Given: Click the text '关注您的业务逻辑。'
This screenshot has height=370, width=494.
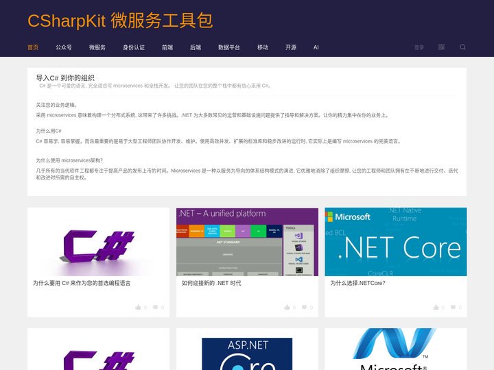Looking at the screenshot, I should coord(57,105).
